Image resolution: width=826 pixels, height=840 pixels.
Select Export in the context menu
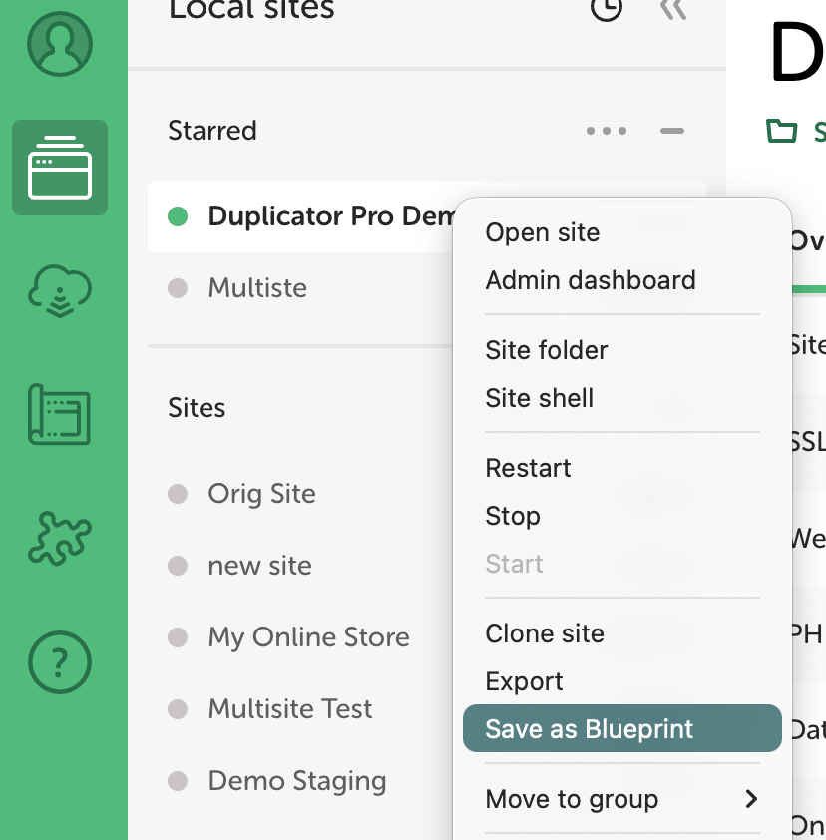pyautogui.click(x=524, y=682)
